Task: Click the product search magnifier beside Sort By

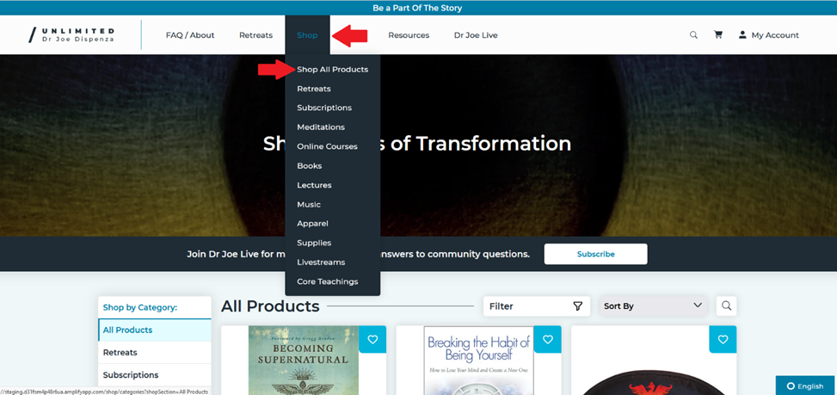Action: (x=726, y=306)
